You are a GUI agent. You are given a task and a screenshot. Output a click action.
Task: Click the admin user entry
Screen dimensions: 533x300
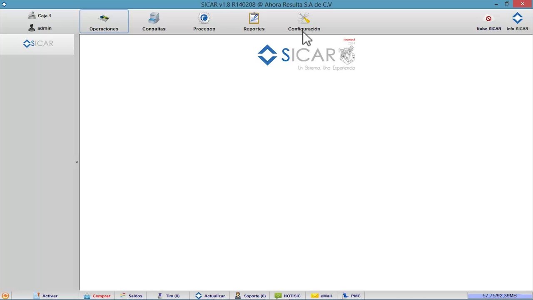pos(40,28)
